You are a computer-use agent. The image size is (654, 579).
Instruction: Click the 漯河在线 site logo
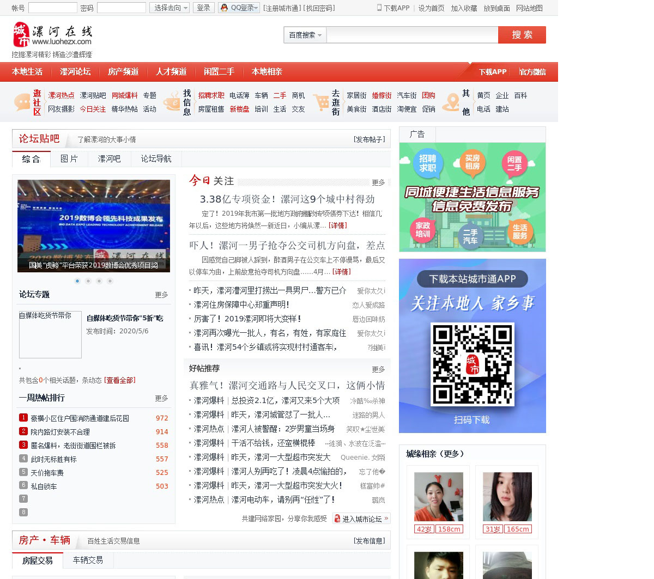coord(52,35)
